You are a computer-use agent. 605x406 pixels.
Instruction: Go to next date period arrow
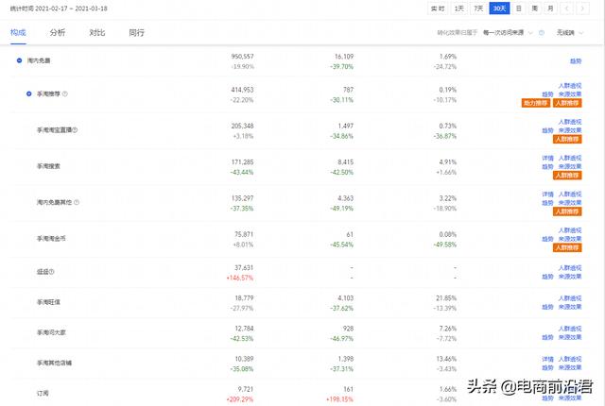point(582,8)
